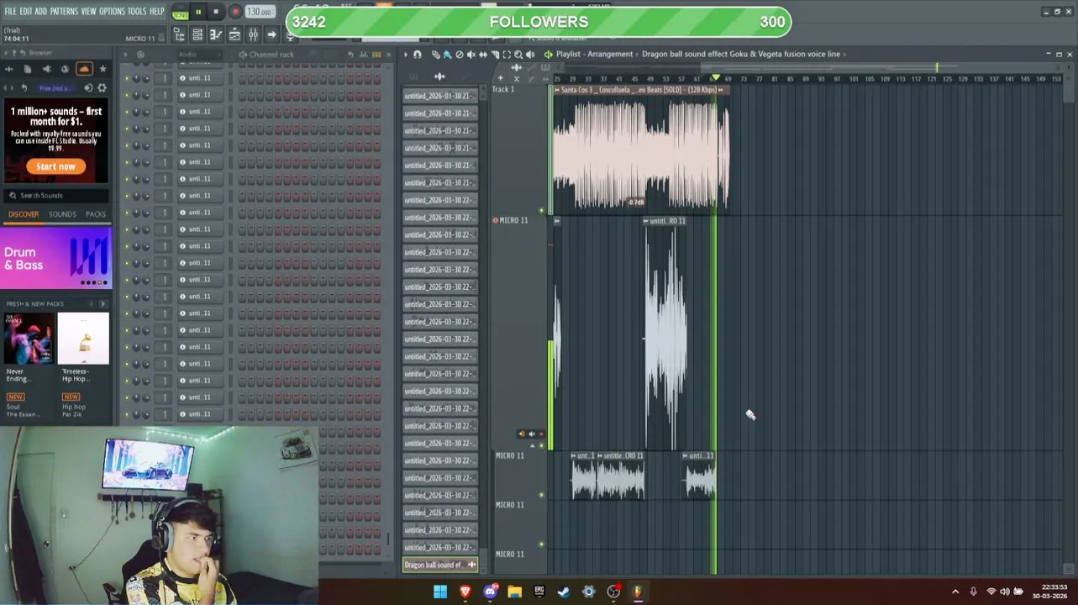This screenshot has height=605, width=1078.
Task: Select the Draw pencil tool
Action: (435, 55)
